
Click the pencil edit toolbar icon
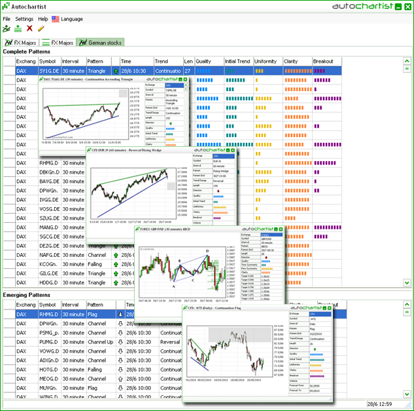pos(41,28)
